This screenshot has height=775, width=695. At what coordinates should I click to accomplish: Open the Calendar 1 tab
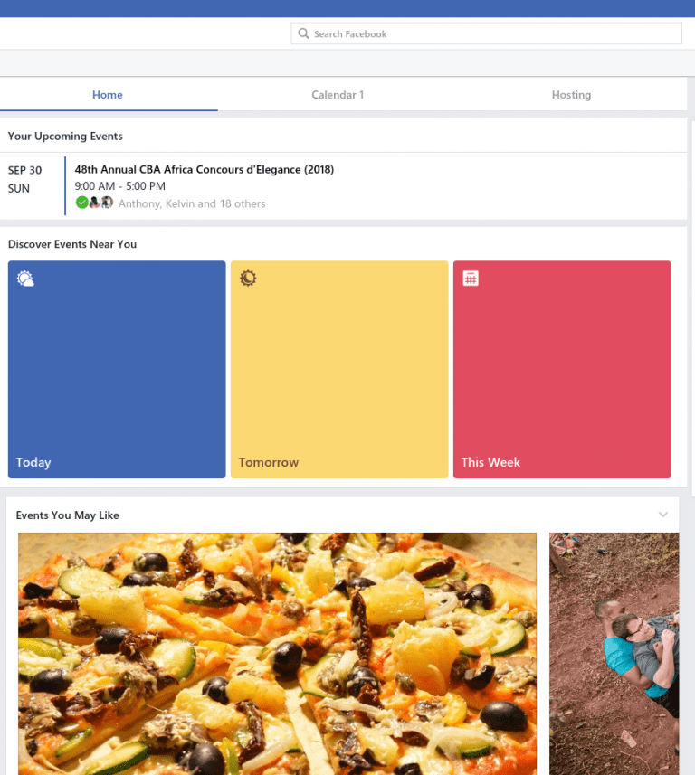coord(338,95)
